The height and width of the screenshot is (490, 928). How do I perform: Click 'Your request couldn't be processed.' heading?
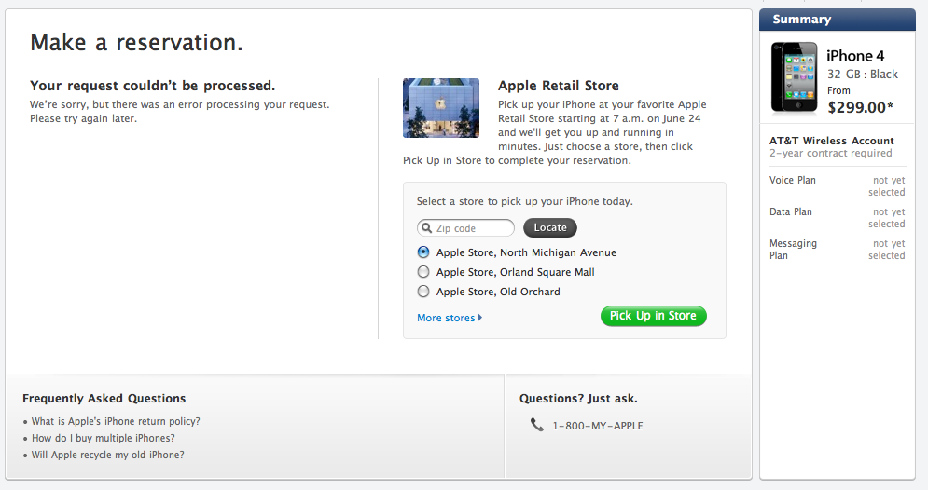153,86
